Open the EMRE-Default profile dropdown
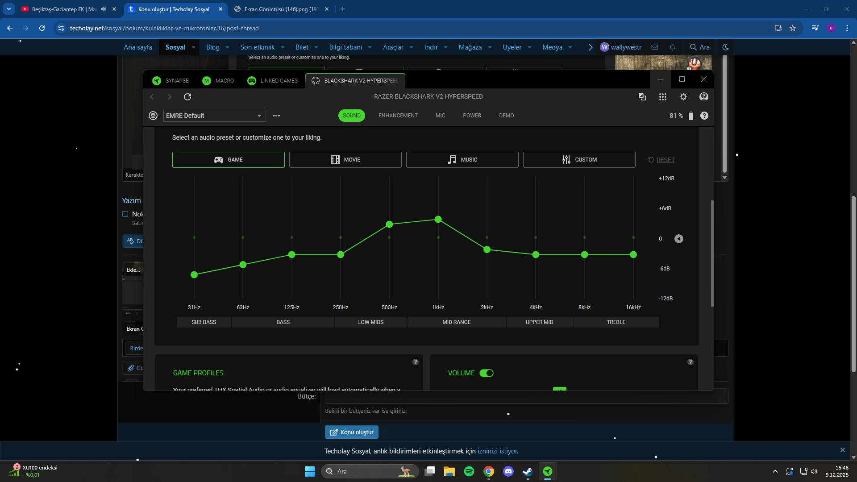The height and width of the screenshot is (482, 857). coord(215,116)
